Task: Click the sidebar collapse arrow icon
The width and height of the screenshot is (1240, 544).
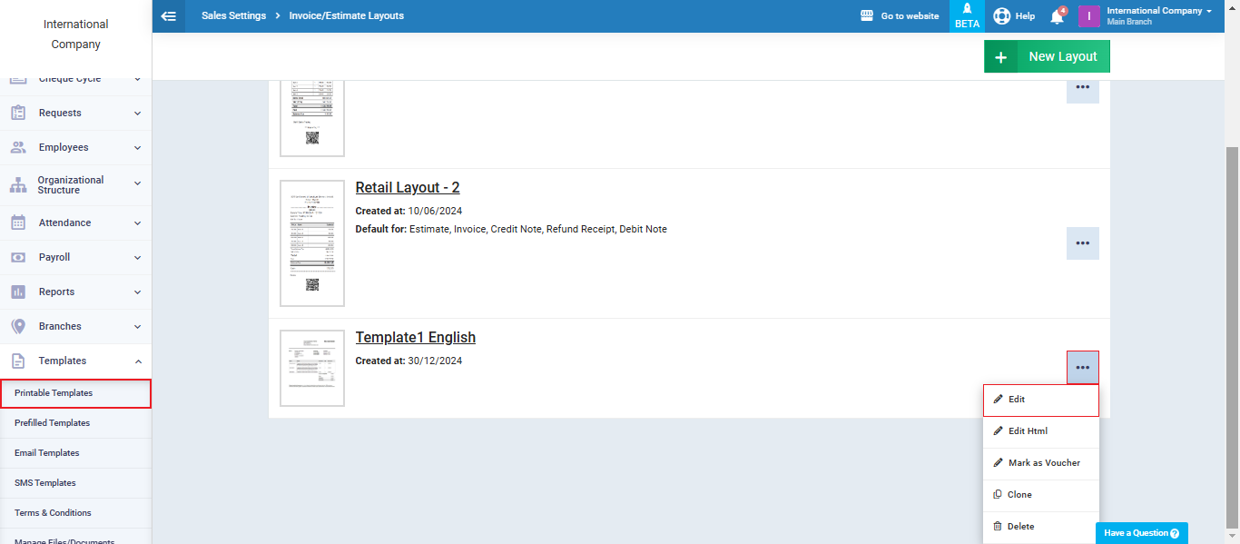Action: click(168, 15)
